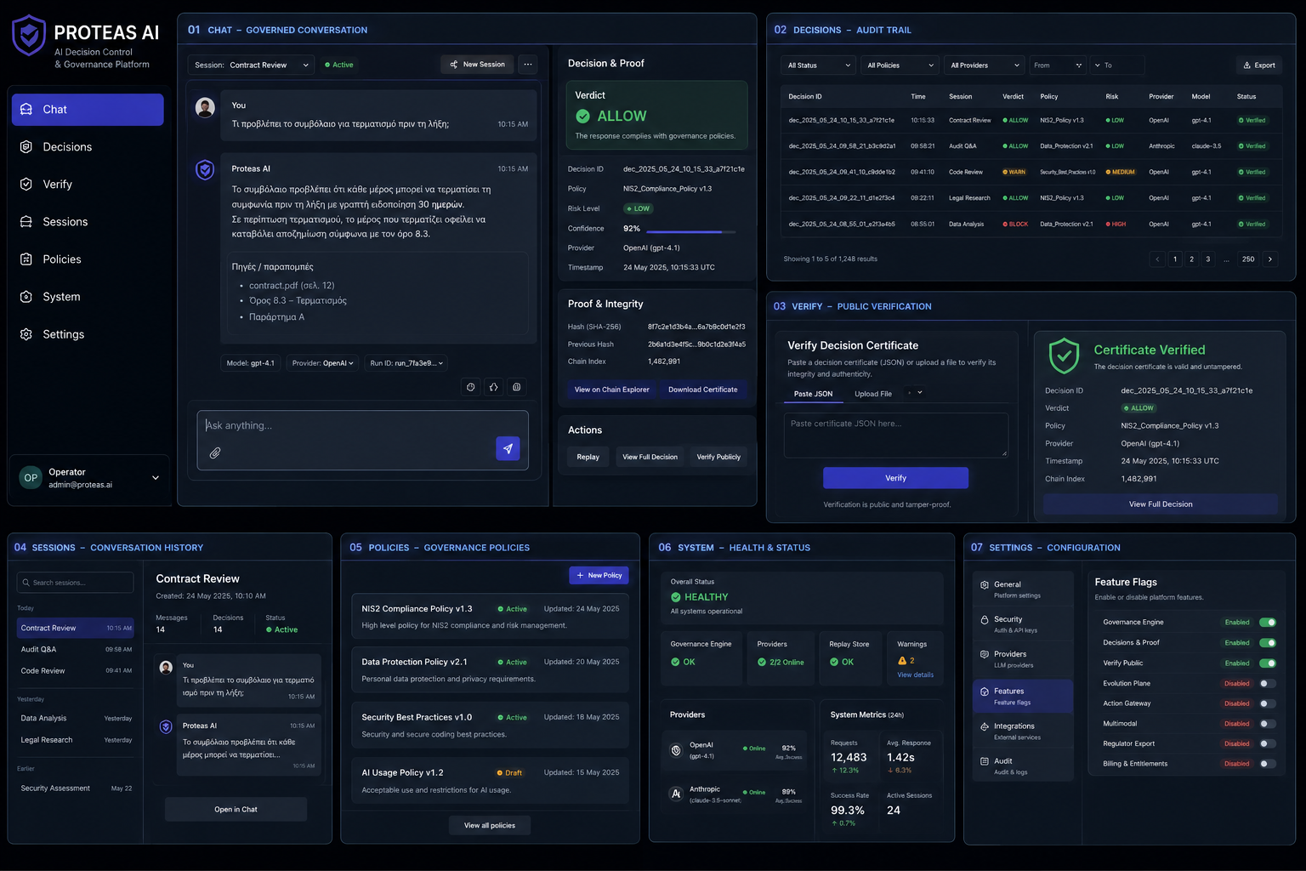Click the Confidence 92% progress bar

(690, 231)
